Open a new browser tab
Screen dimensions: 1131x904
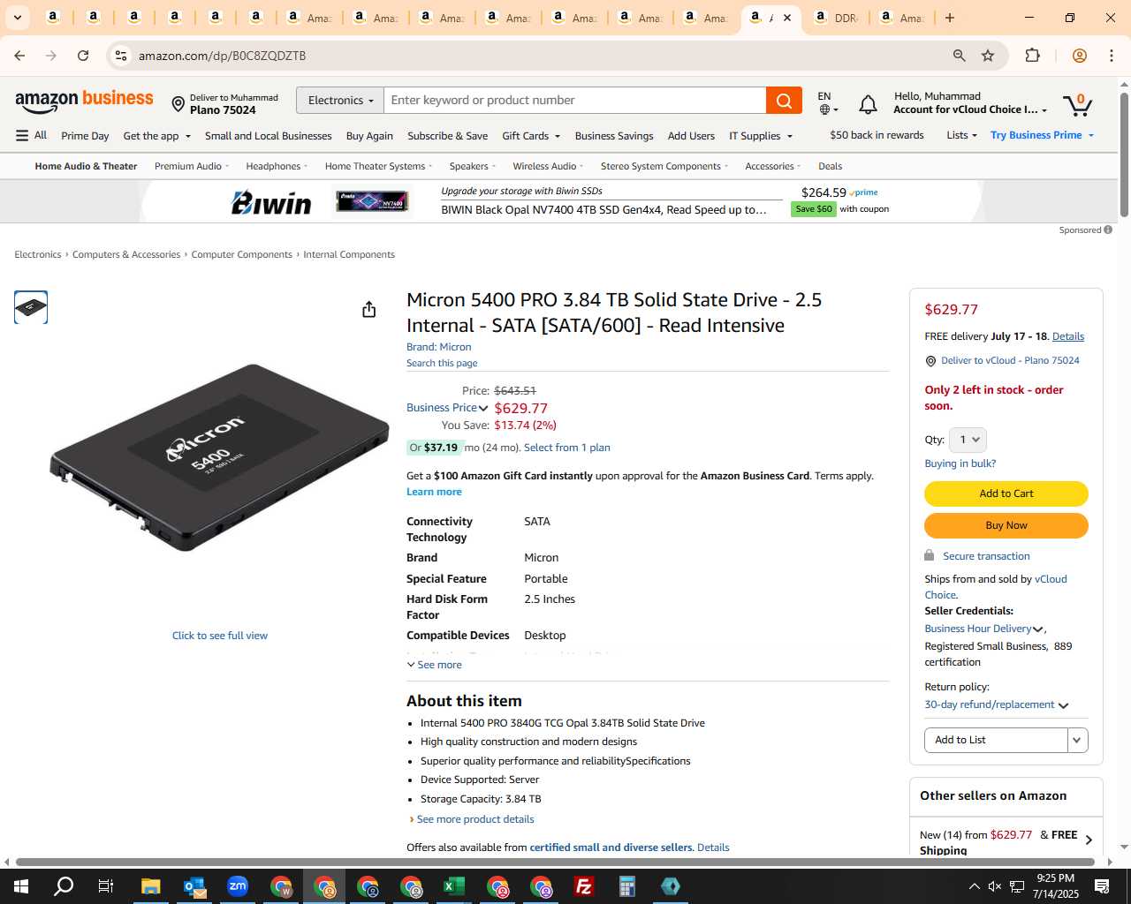950,18
